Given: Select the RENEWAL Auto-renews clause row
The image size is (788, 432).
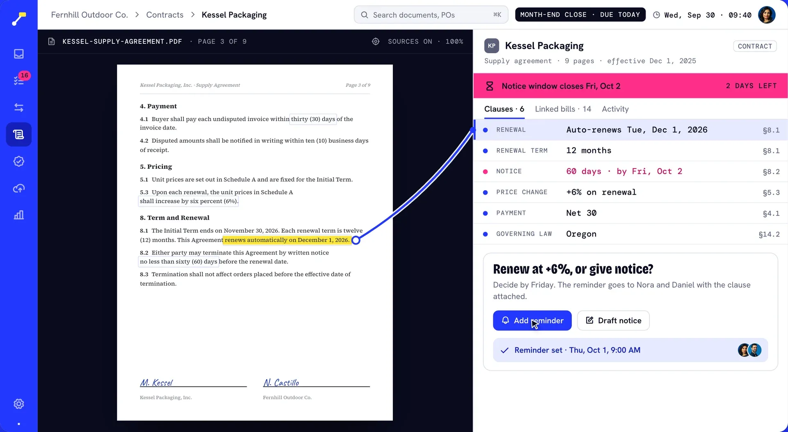Looking at the screenshot, I should click(631, 130).
